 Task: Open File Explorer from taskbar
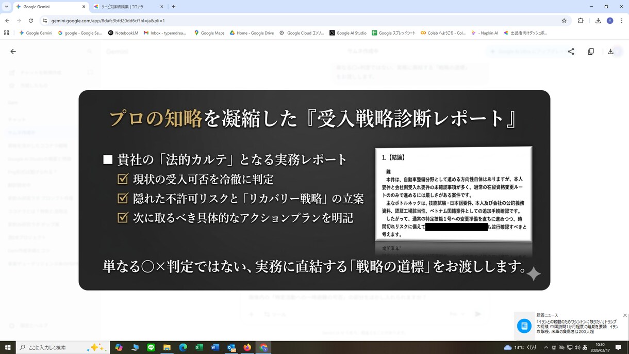pos(167,347)
